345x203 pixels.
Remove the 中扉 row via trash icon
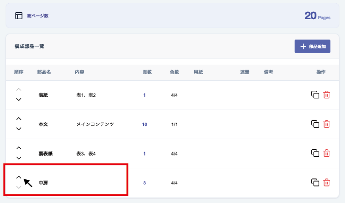click(326, 182)
